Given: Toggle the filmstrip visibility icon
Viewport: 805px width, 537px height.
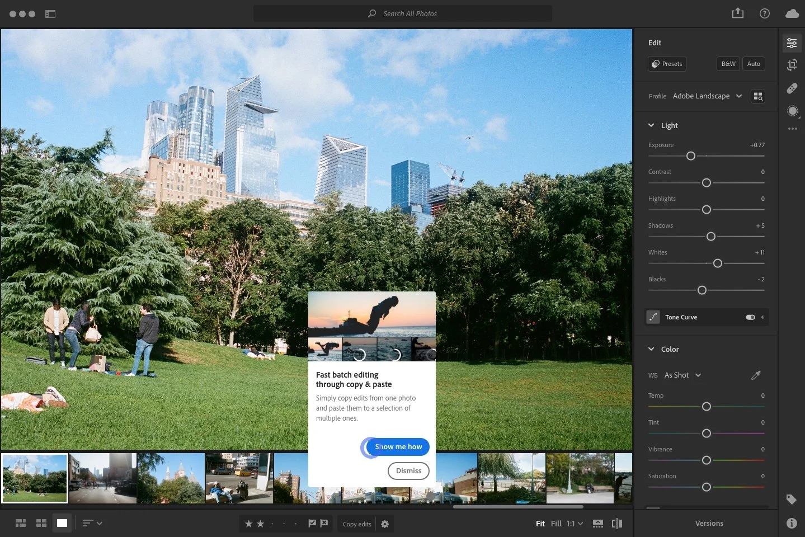Looking at the screenshot, I should pos(598,524).
